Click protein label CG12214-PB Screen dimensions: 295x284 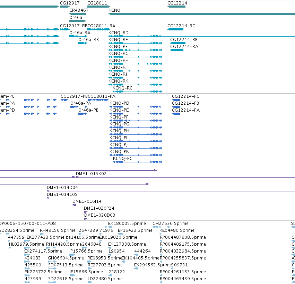pyautogui.click(x=185, y=103)
